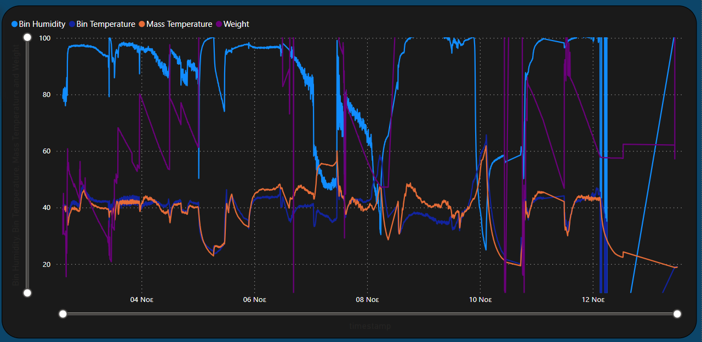The width and height of the screenshot is (702, 342).
Task: Click the vertical axis slider track
Action: click(x=27, y=165)
